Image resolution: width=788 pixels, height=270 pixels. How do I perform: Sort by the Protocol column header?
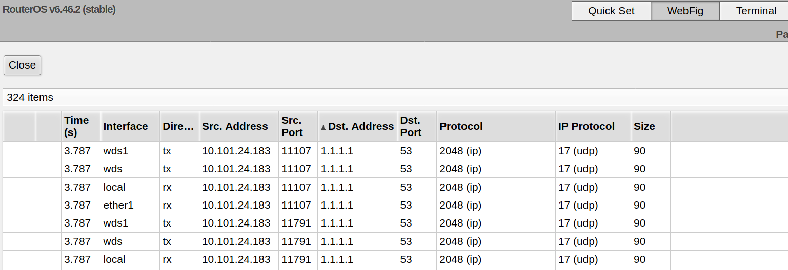click(x=461, y=126)
